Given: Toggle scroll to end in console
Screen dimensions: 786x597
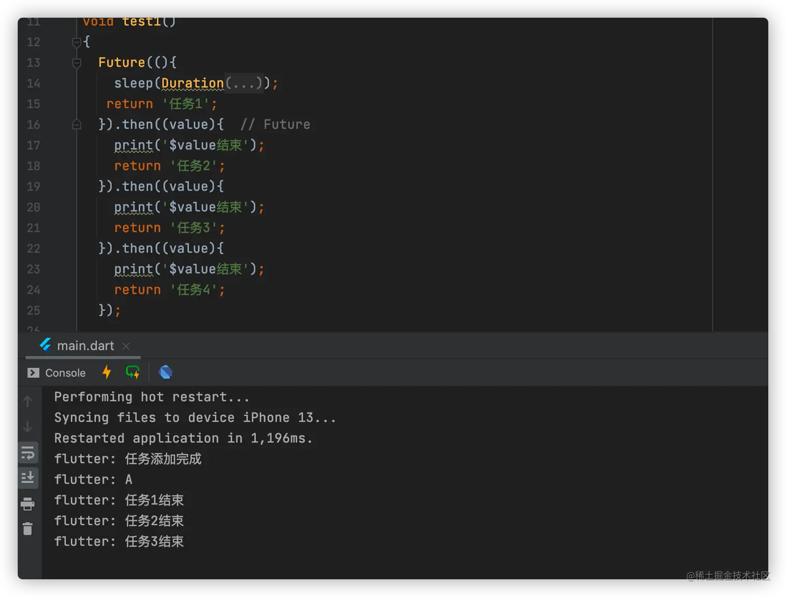Looking at the screenshot, I should [x=28, y=477].
